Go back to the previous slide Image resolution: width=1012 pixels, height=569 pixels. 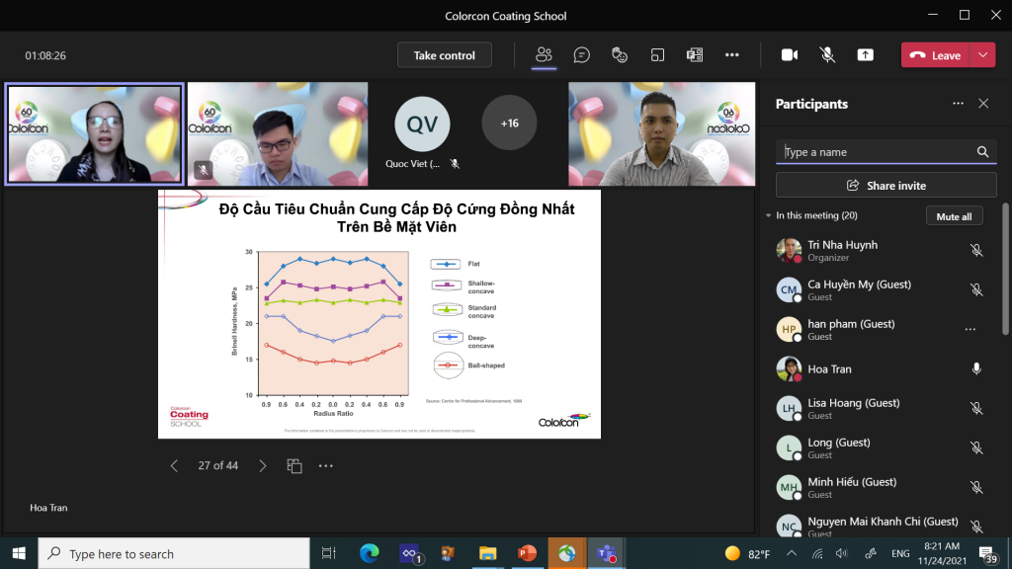click(x=174, y=465)
